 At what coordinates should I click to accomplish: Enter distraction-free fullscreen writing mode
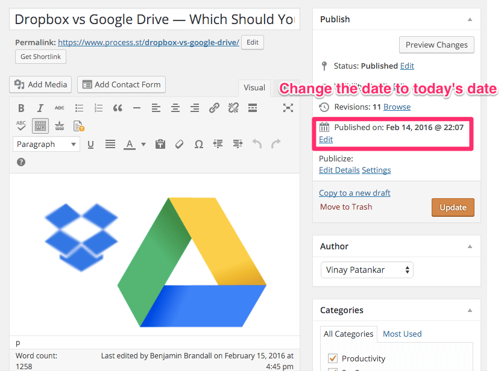tap(288, 108)
